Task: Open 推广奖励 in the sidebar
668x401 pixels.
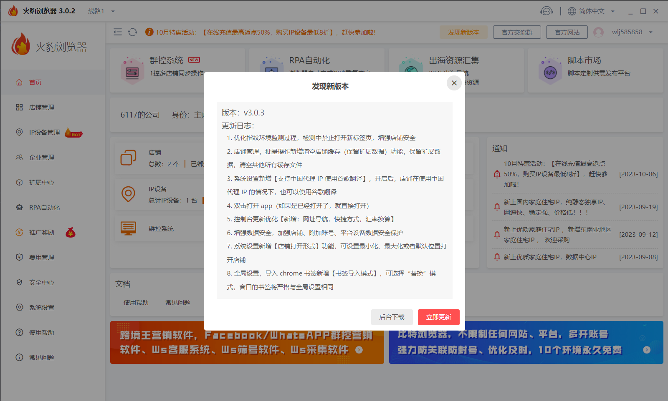Action: coord(52,232)
